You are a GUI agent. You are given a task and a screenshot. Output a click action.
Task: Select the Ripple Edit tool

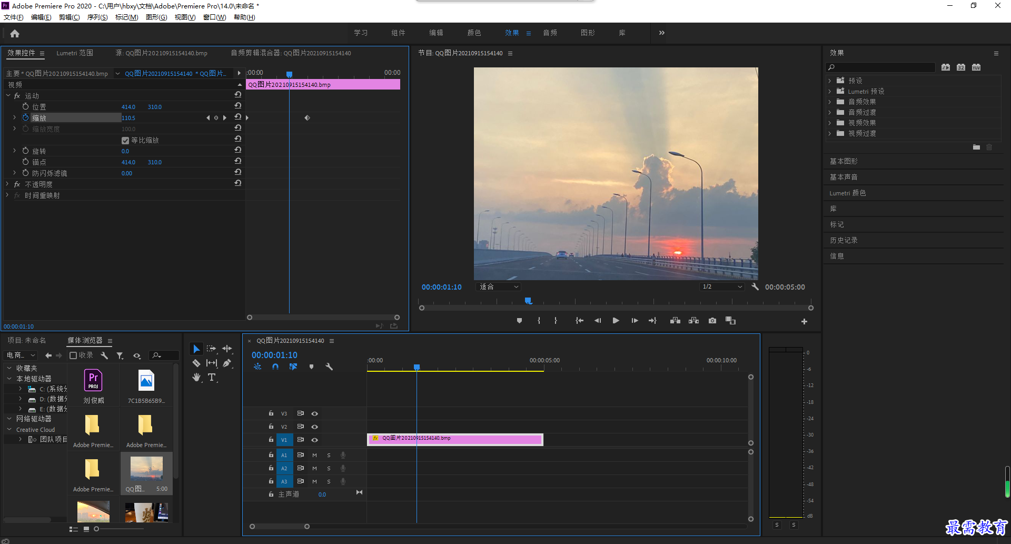click(227, 349)
